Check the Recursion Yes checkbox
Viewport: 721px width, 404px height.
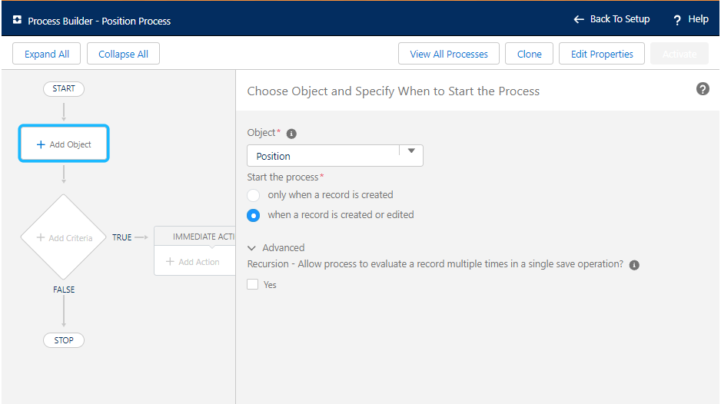(x=253, y=284)
